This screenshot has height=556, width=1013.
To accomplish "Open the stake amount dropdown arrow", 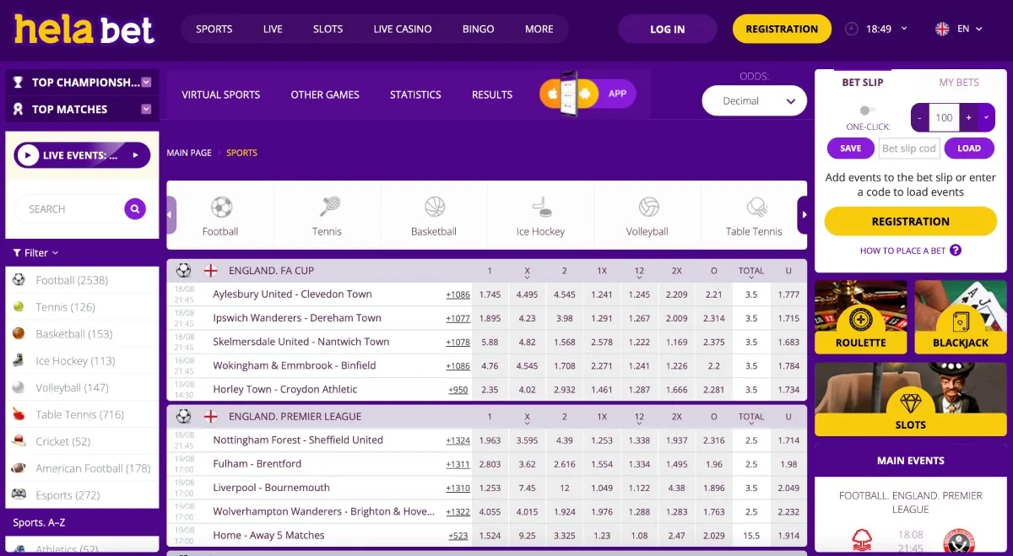I will click(986, 118).
